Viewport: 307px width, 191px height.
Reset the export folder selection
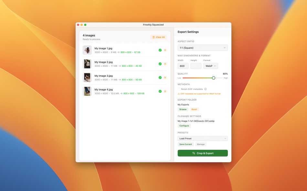point(194,109)
